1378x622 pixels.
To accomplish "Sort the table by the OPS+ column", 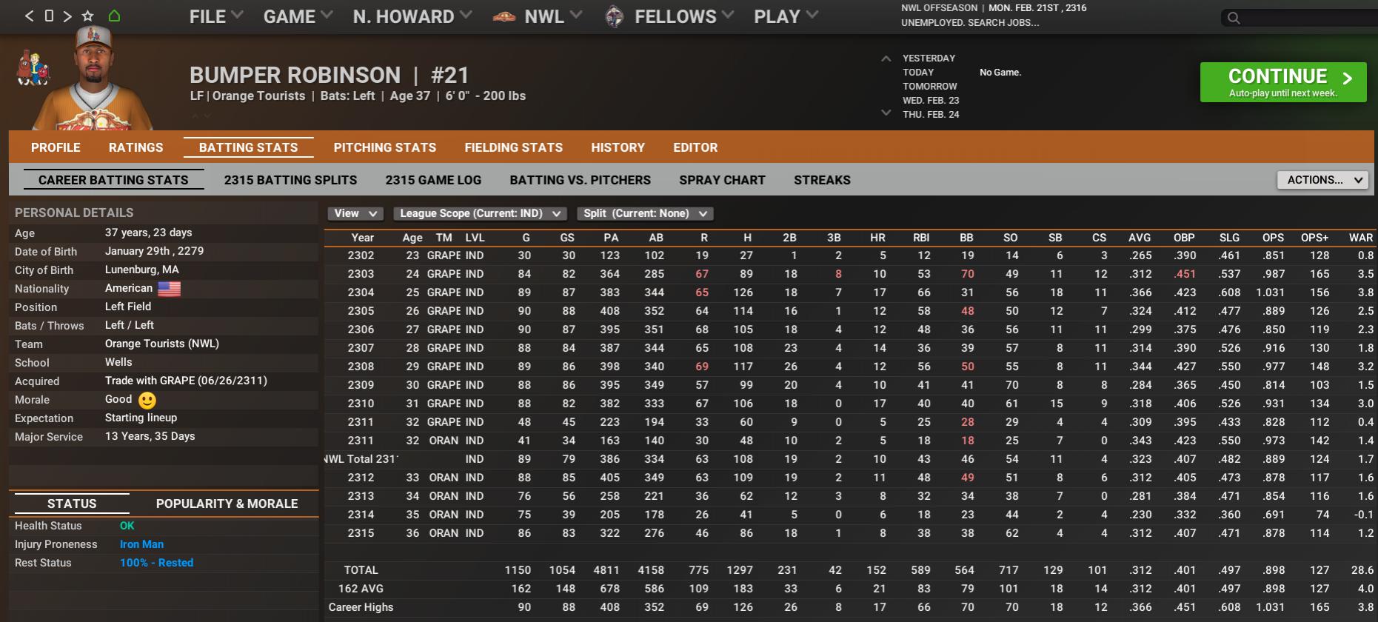I will coord(1314,238).
